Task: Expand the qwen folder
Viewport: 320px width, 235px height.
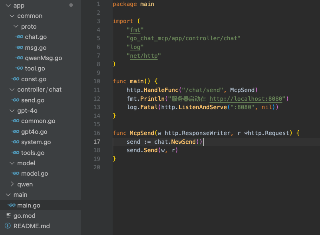Action: pos(12,184)
